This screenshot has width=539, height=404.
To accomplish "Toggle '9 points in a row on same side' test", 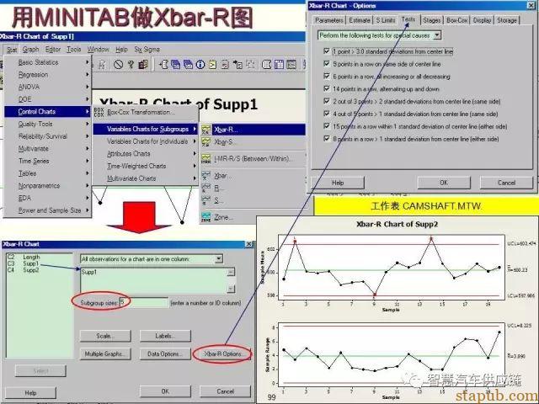I will click(327, 64).
